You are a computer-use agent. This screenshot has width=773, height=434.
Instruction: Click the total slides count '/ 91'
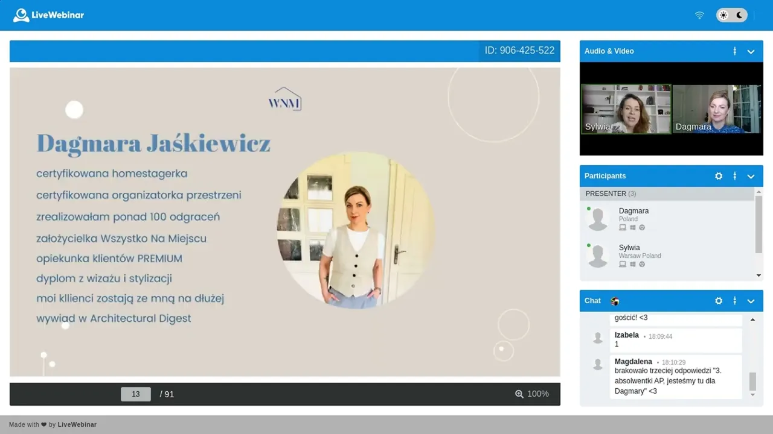coord(167,394)
